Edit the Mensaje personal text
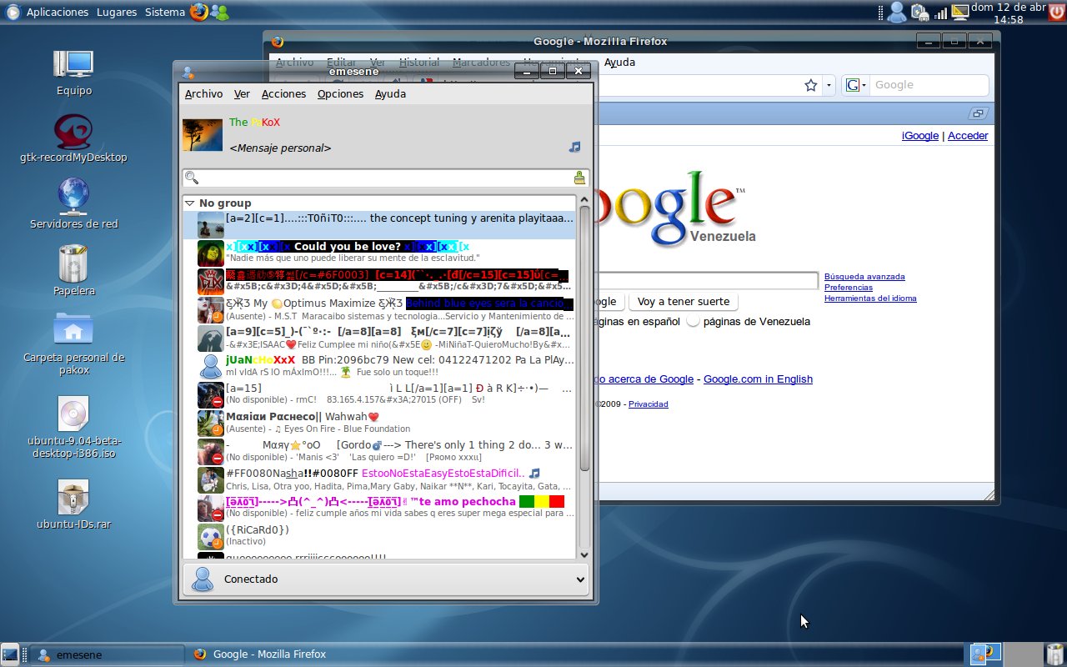Image resolution: width=1067 pixels, height=667 pixels. click(280, 148)
